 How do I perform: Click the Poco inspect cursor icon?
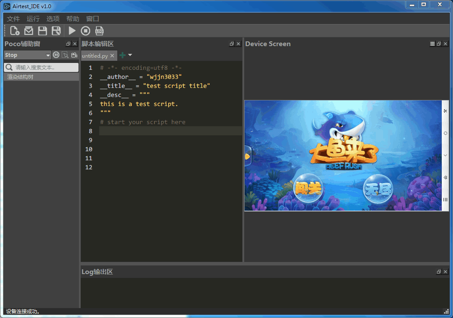[x=65, y=55]
